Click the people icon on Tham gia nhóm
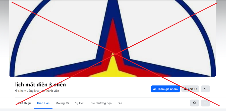The image size is (226, 111). [x=155, y=89]
